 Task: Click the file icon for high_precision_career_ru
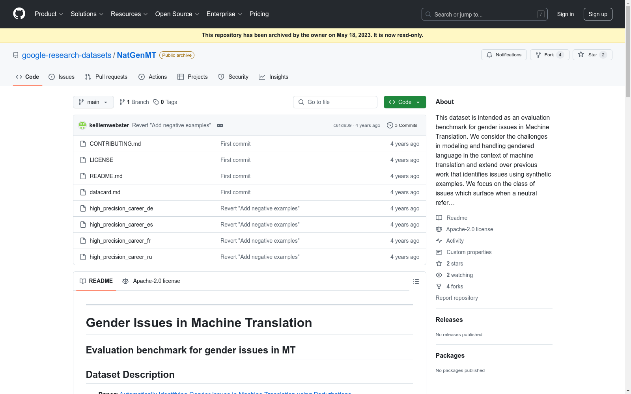click(83, 257)
